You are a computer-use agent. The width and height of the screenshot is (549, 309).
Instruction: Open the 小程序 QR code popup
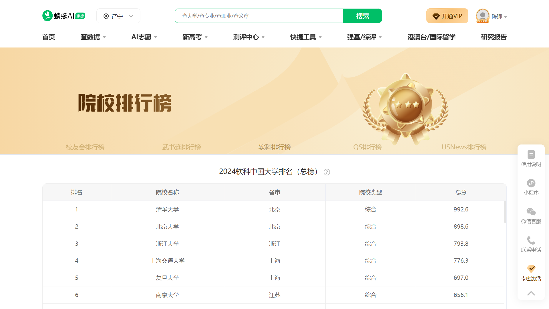pyautogui.click(x=531, y=187)
